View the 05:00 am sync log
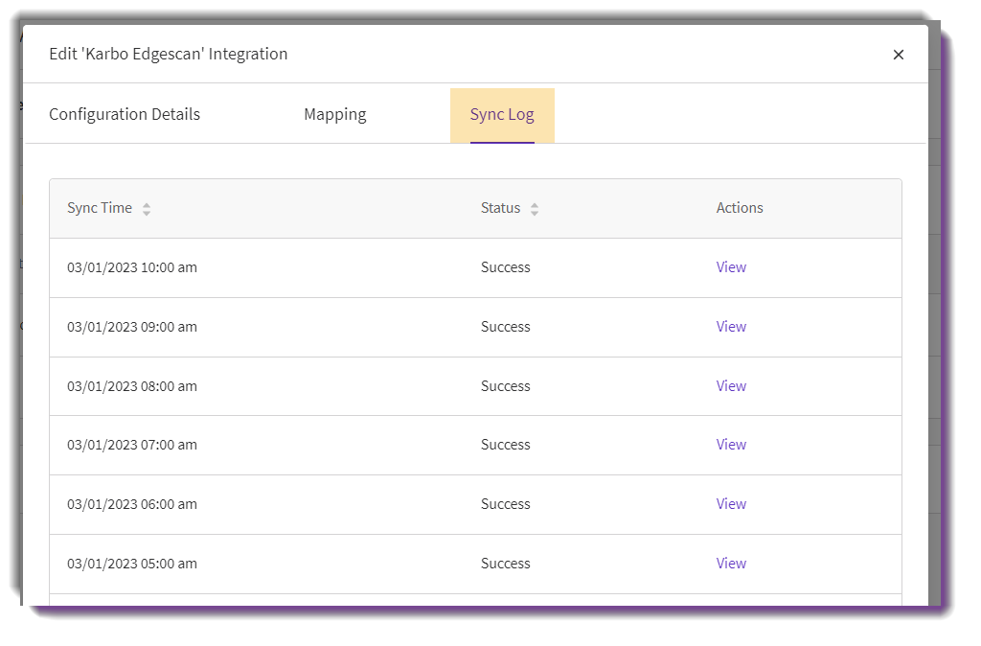The height and width of the screenshot is (646, 981). 731,564
